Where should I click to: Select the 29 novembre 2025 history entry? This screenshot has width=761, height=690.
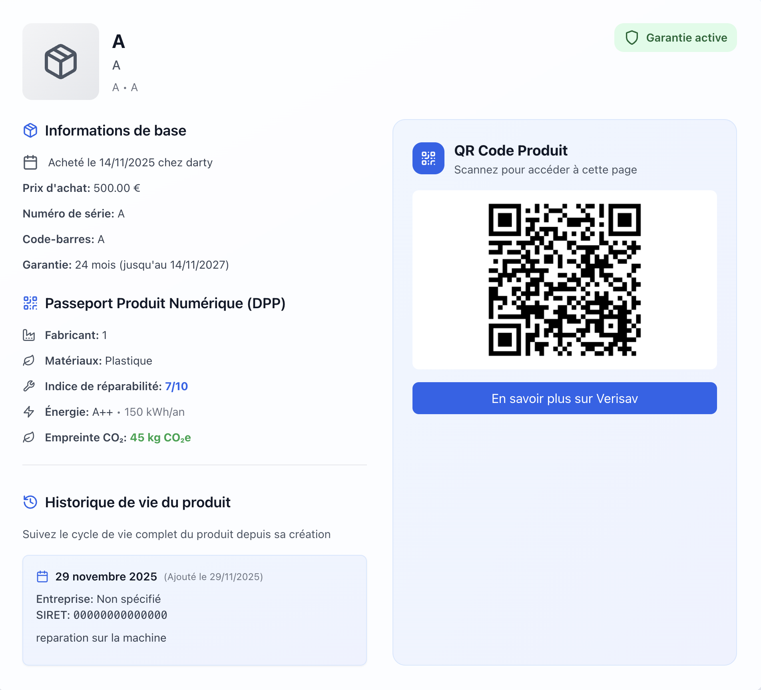click(194, 610)
